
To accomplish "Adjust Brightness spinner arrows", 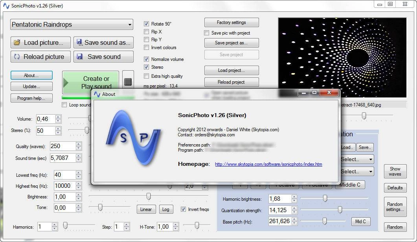I will tap(79, 197).
